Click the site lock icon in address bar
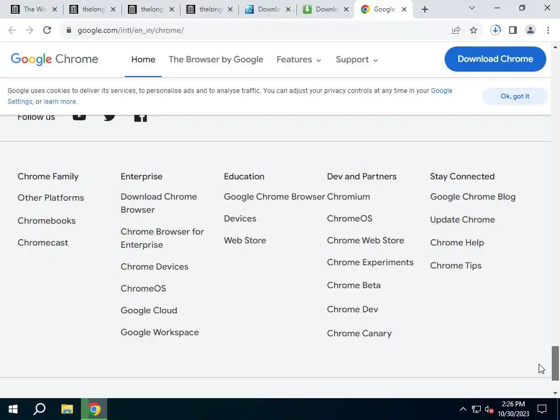This screenshot has height=420, width=560. pyautogui.click(x=69, y=31)
